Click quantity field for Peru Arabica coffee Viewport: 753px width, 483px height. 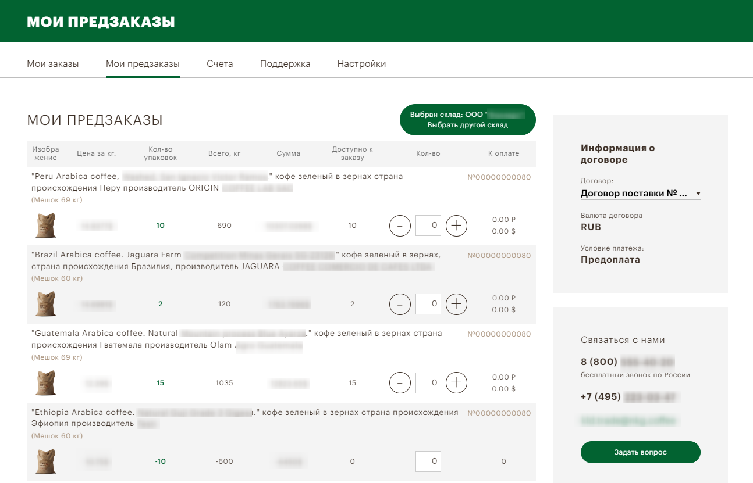click(x=428, y=226)
